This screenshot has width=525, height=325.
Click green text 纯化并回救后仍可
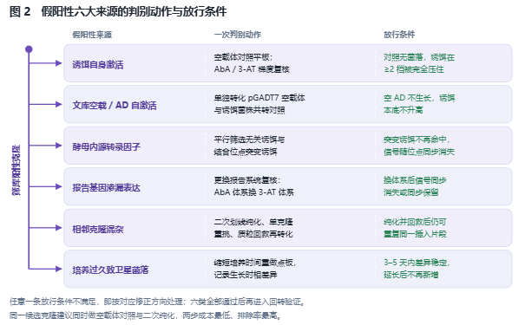[x=415, y=222]
